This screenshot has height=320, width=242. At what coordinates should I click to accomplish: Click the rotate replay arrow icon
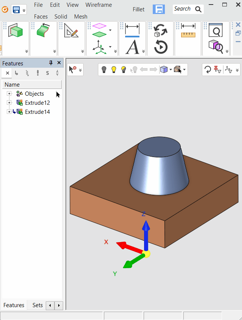point(161,47)
